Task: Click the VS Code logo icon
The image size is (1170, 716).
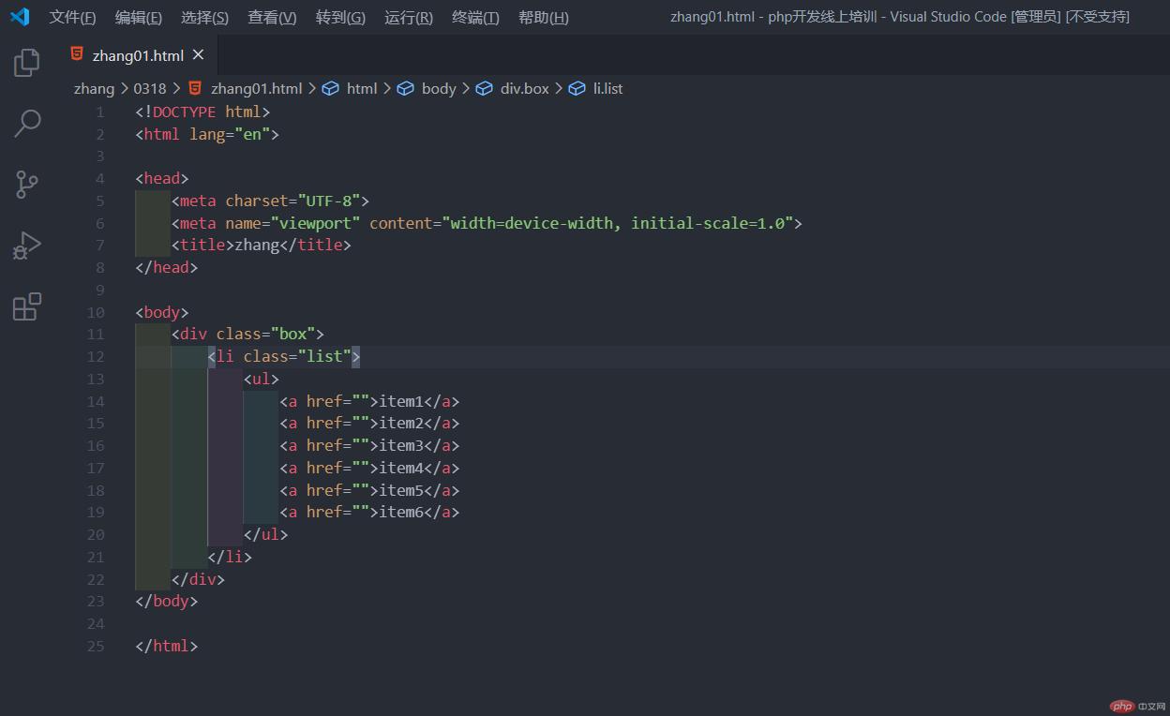Action: pyautogui.click(x=20, y=16)
